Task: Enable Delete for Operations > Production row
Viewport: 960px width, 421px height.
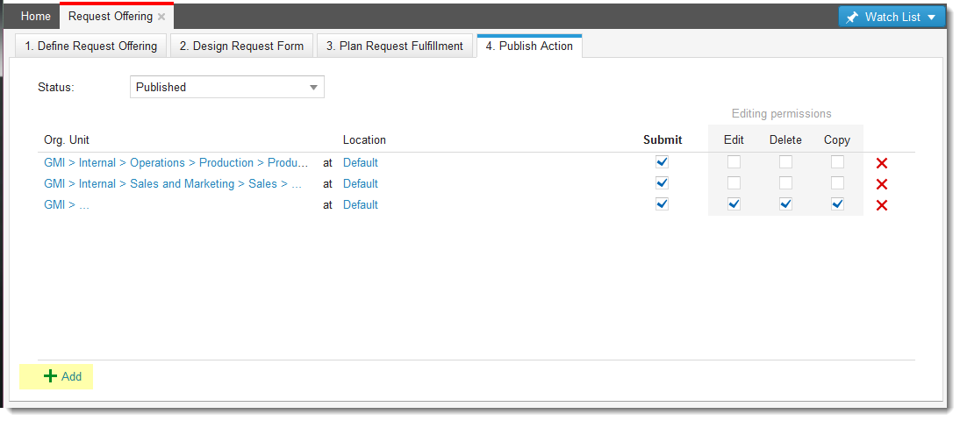Action: point(785,162)
